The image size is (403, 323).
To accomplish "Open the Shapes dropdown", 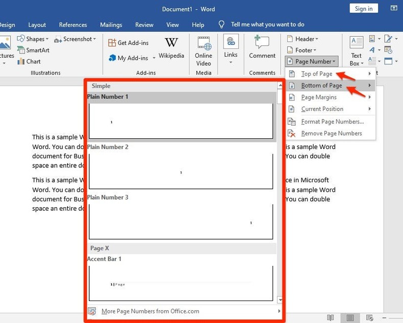I will coord(33,39).
